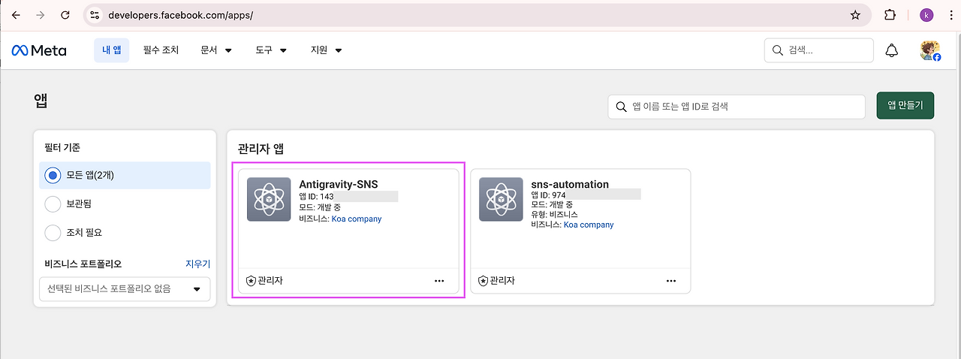
Task: Open more options for sns-automation card
Action: pyautogui.click(x=671, y=281)
